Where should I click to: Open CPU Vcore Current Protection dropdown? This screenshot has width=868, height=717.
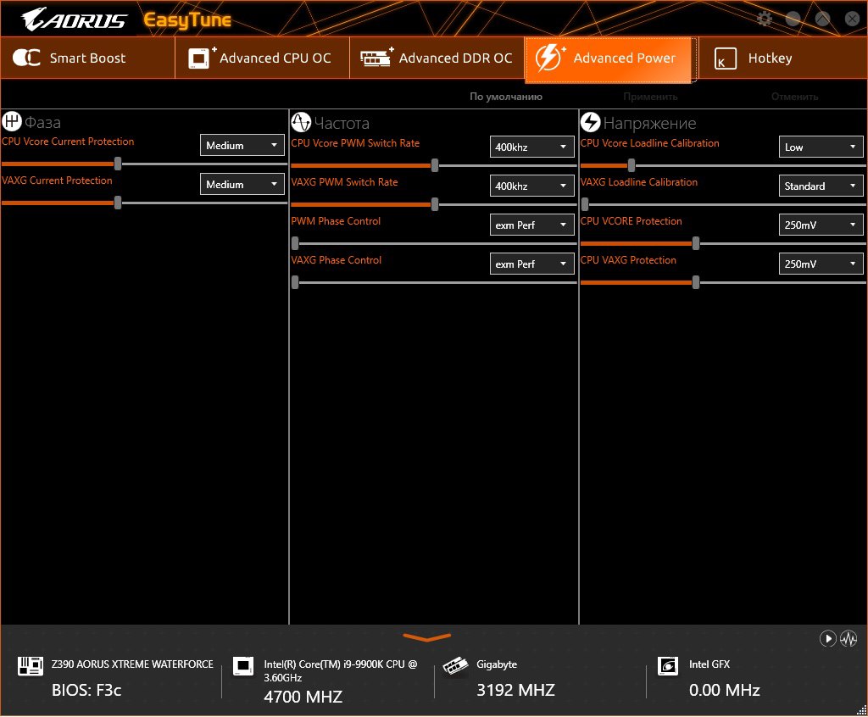tap(242, 145)
